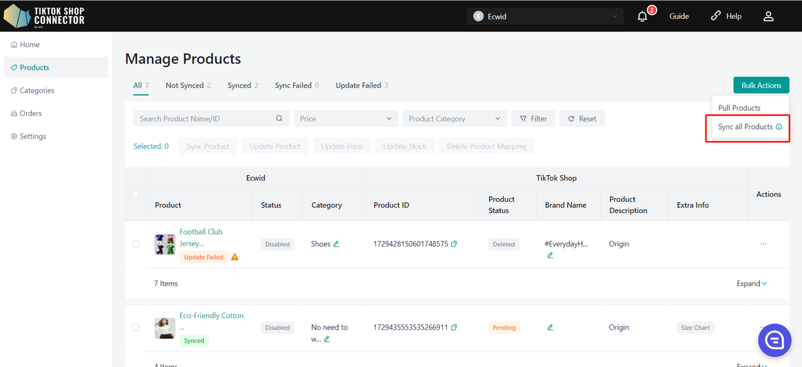Select the header select-all checkbox
802x367 pixels.
135,194
